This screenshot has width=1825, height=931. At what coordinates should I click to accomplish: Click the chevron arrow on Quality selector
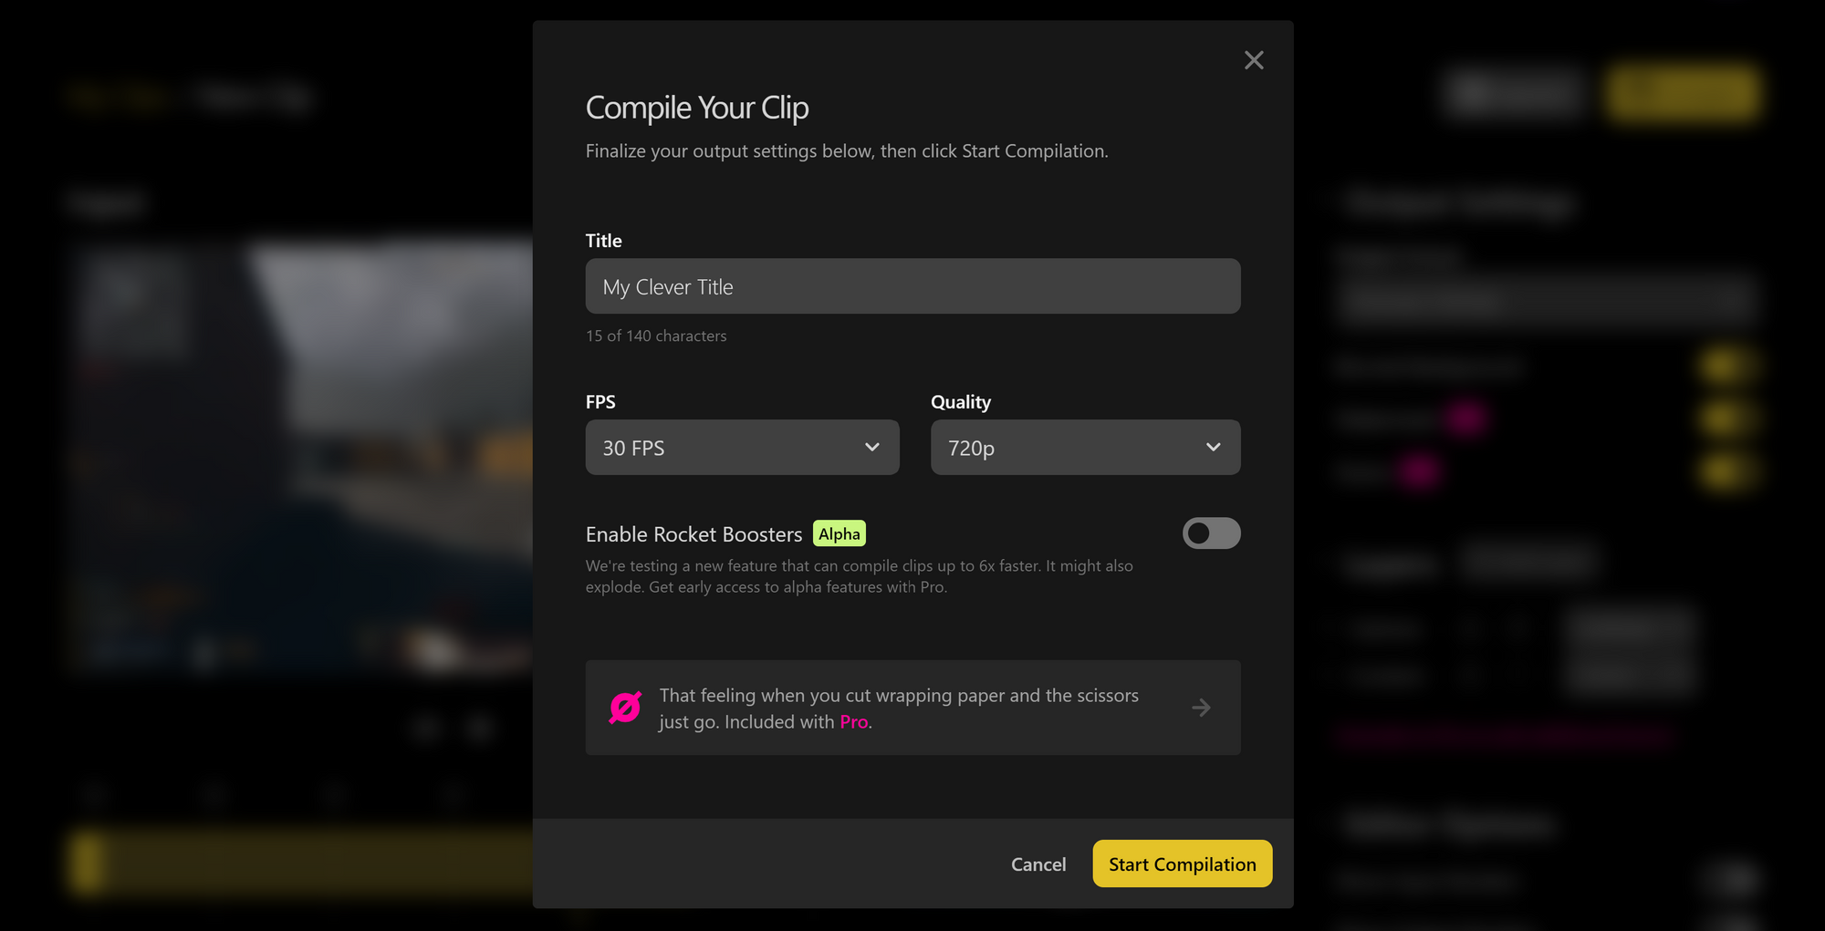pyautogui.click(x=1213, y=447)
